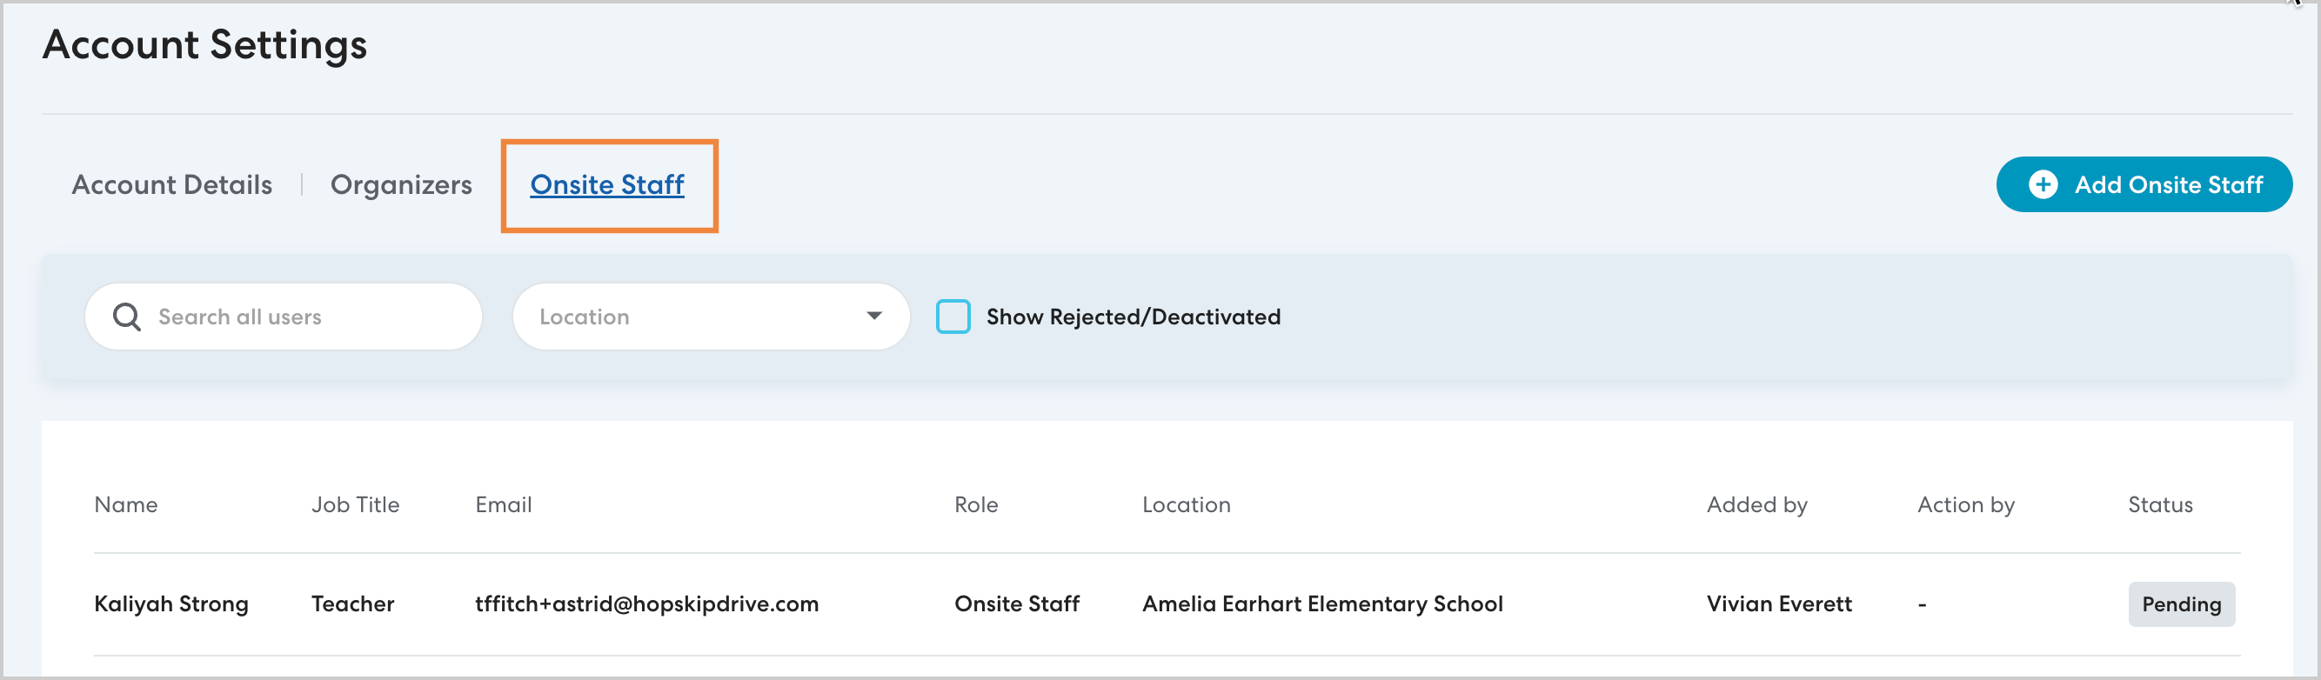This screenshot has height=680, width=2321.
Task: Click the Job Title column header
Action: 355,504
